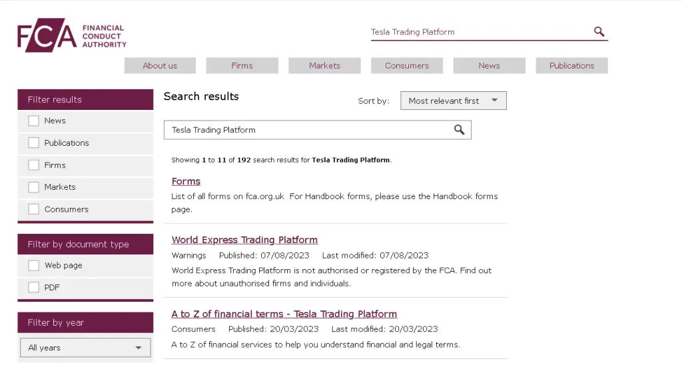Image resolution: width=682 pixels, height=365 pixels.
Task: Tick the Publications filter checkbox
Action: (x=33, y=143)
